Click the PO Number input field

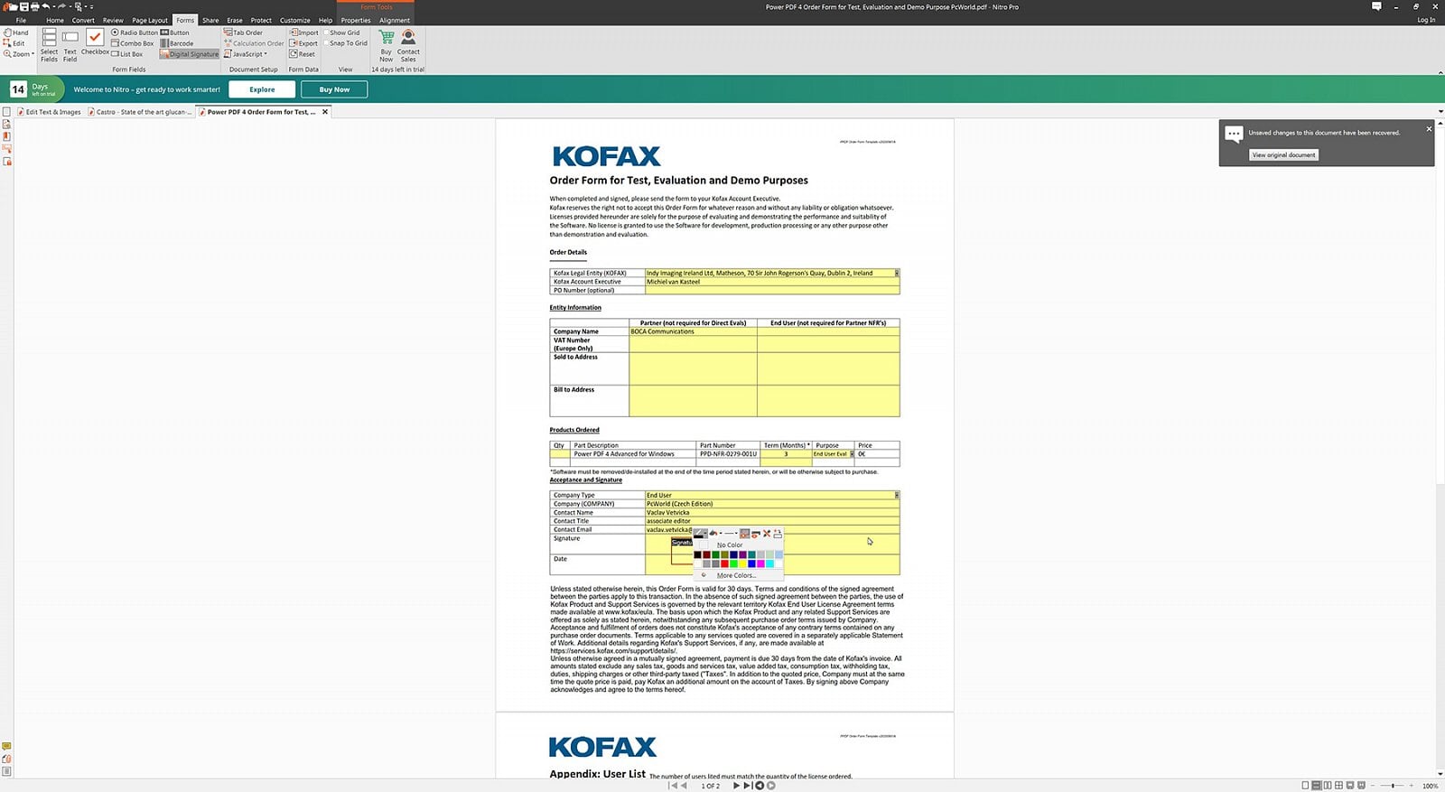tap(772, 290)
